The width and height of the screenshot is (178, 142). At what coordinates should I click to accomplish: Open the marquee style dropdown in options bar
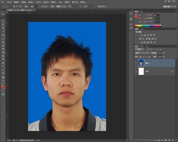tap(61, 7)
